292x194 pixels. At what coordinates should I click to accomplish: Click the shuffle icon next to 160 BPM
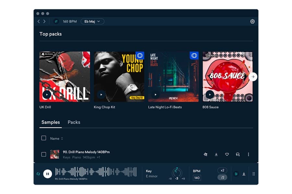pos(55,21)
